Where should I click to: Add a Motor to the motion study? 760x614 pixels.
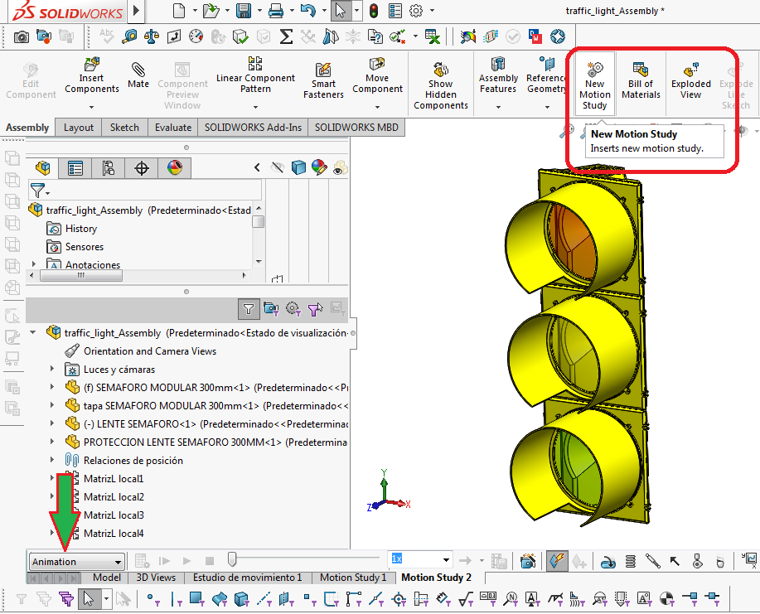[x=608, y=561]
